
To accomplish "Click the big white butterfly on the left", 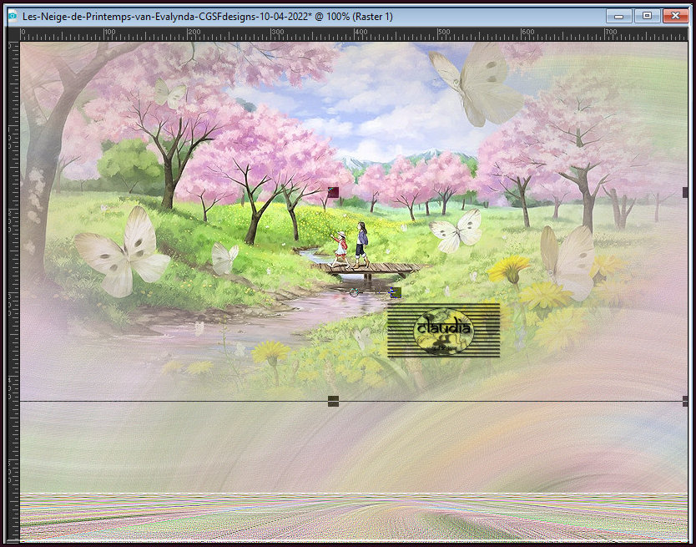I will click(x=123, y=252).
